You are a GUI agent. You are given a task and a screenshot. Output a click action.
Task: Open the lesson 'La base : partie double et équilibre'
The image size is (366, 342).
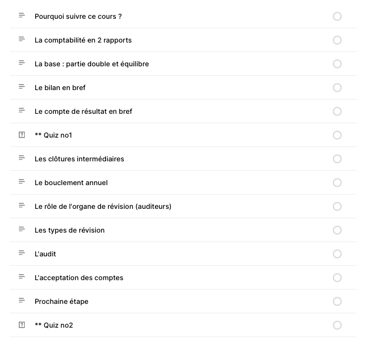pyautogui.click(x=92, y=64)
